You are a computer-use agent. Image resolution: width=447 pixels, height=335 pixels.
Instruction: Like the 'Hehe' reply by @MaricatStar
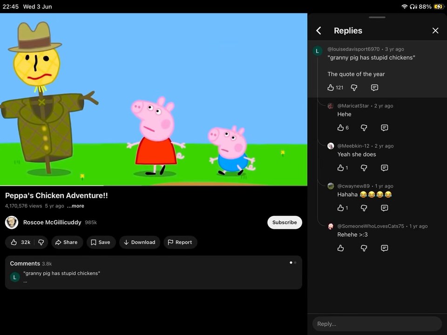tap(340, 127)
